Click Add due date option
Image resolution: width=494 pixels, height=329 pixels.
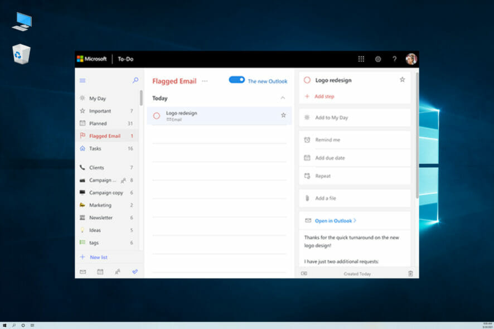pyautogui.click(x=355, y=158)
